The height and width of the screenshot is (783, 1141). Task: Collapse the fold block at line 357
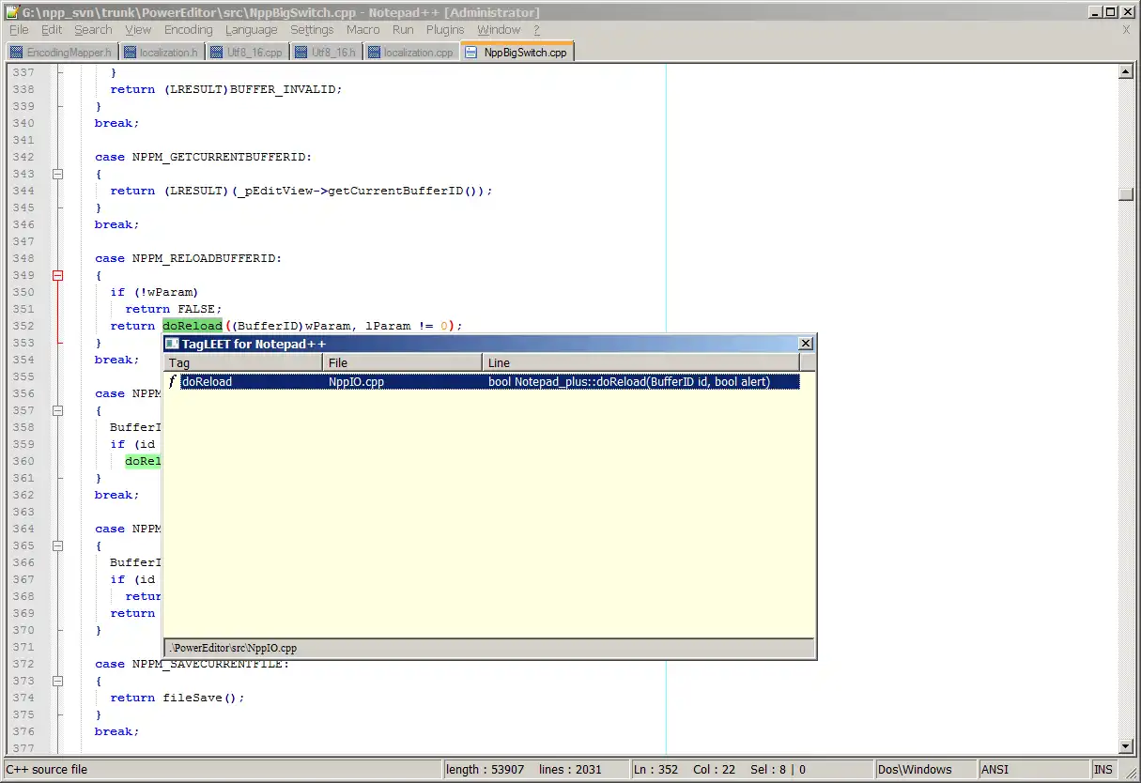click(57, 410)
